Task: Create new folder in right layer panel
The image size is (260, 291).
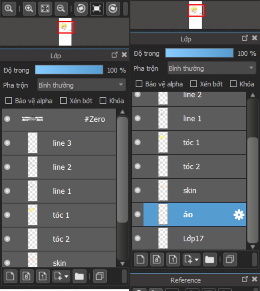Action: click(x=209, y=259)
